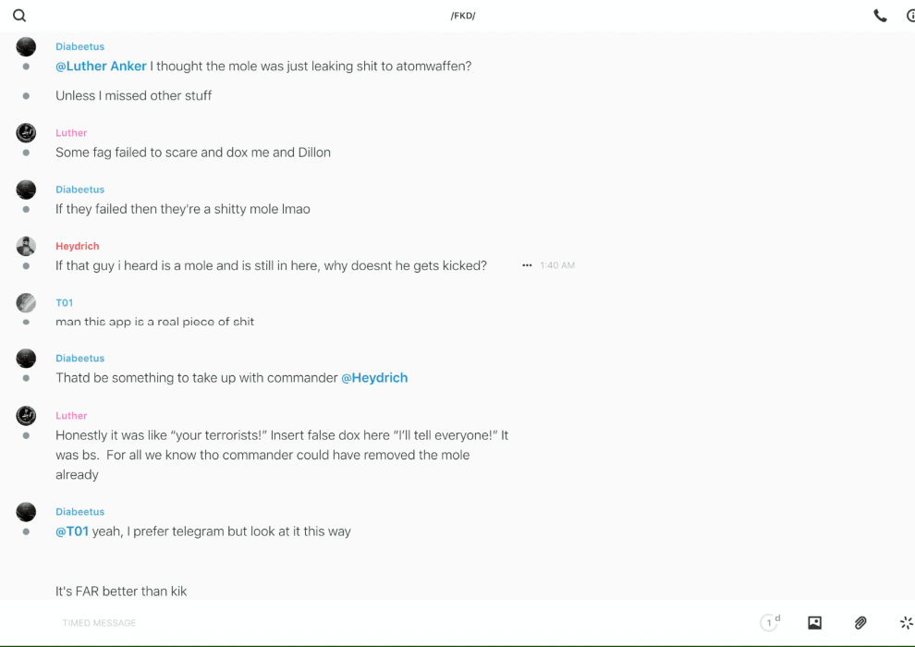This screenshot has width=915, height=647.
Task: Send a ping with the ping icon
Action: 906,623
